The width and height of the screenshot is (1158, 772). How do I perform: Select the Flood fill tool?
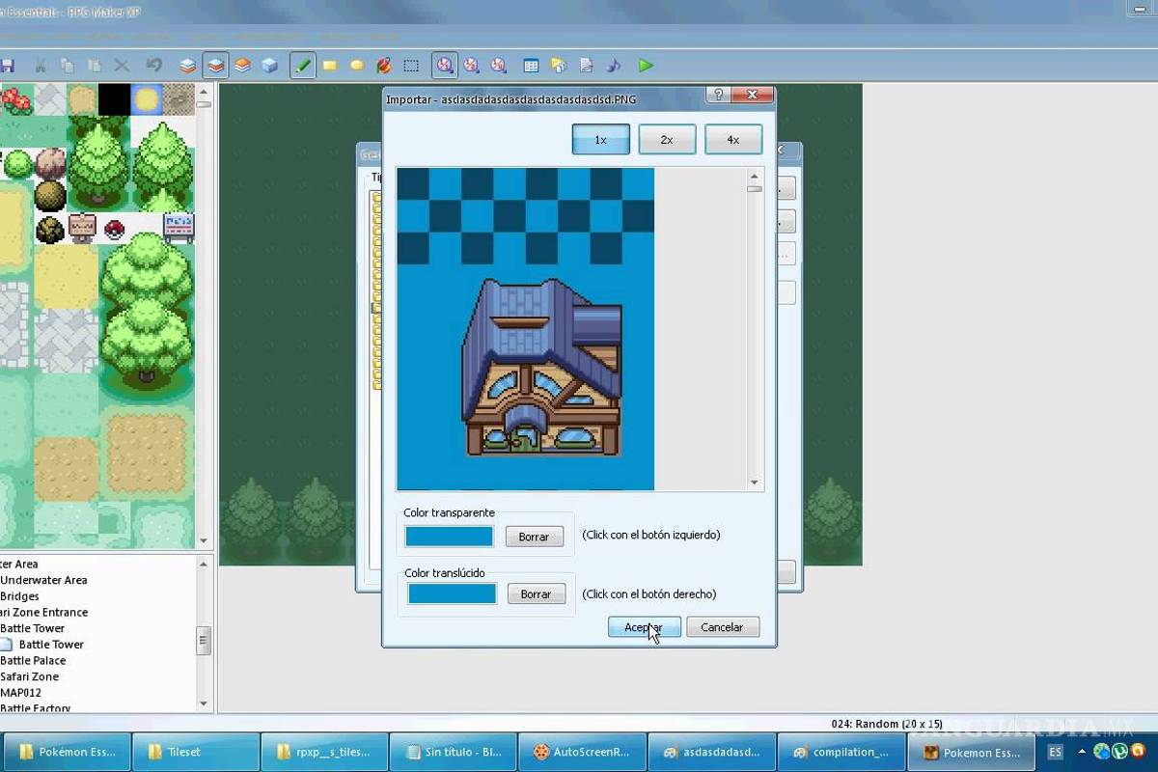[x=382, y=65]
